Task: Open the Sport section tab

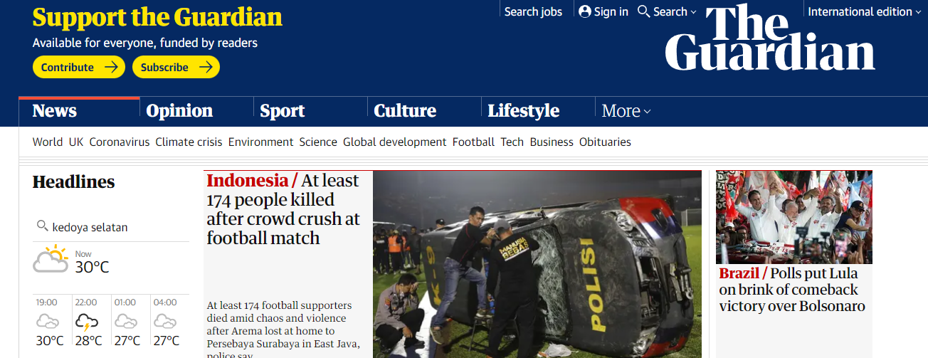Action: [x=282, y=111]
